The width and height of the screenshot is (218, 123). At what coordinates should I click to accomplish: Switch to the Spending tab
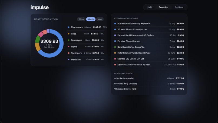(x=163, y=7)
